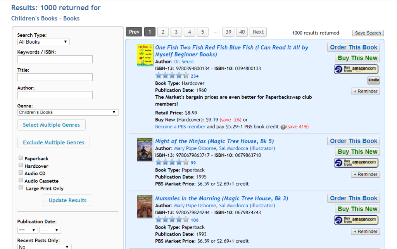Click Buy from Amazon for One Fish Two Fish
Screen dimensions: 397x249
(356, 69)
